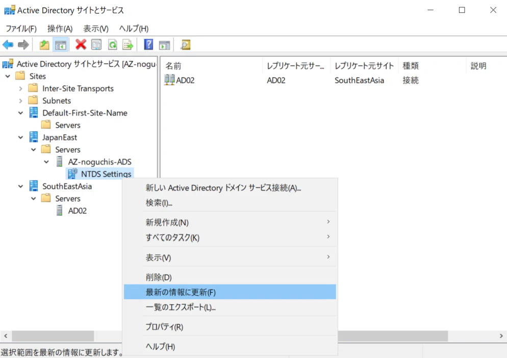Viewport: 507px width, 358px height.
Task: Click the Up one level folder icon
Action: [44, 44]
